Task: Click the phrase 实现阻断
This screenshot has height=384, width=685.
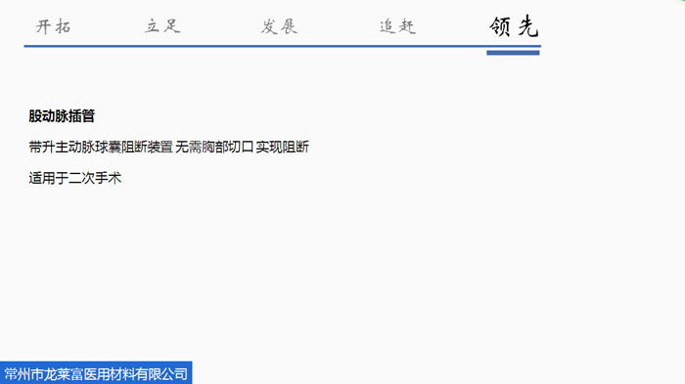Action: (x=282, y=148)
